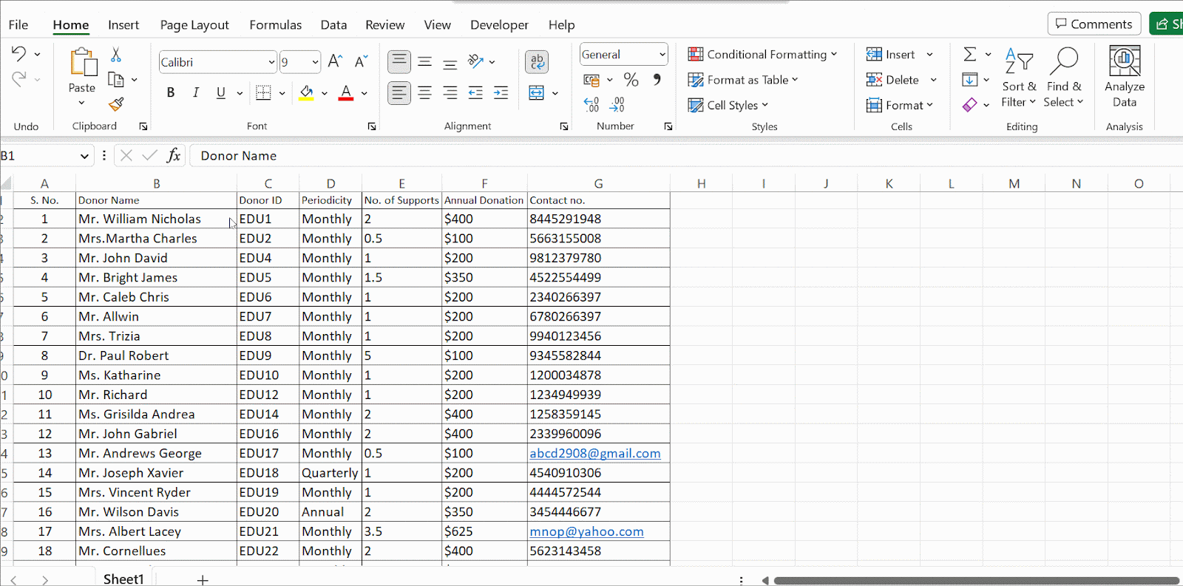The width and height of the screenshot is (1183, 586).
Task: Click the Insert Function fx icon
Action: click(x=174, y=155)
